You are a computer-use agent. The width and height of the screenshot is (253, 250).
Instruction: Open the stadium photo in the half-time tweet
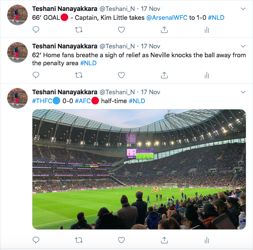139,169
